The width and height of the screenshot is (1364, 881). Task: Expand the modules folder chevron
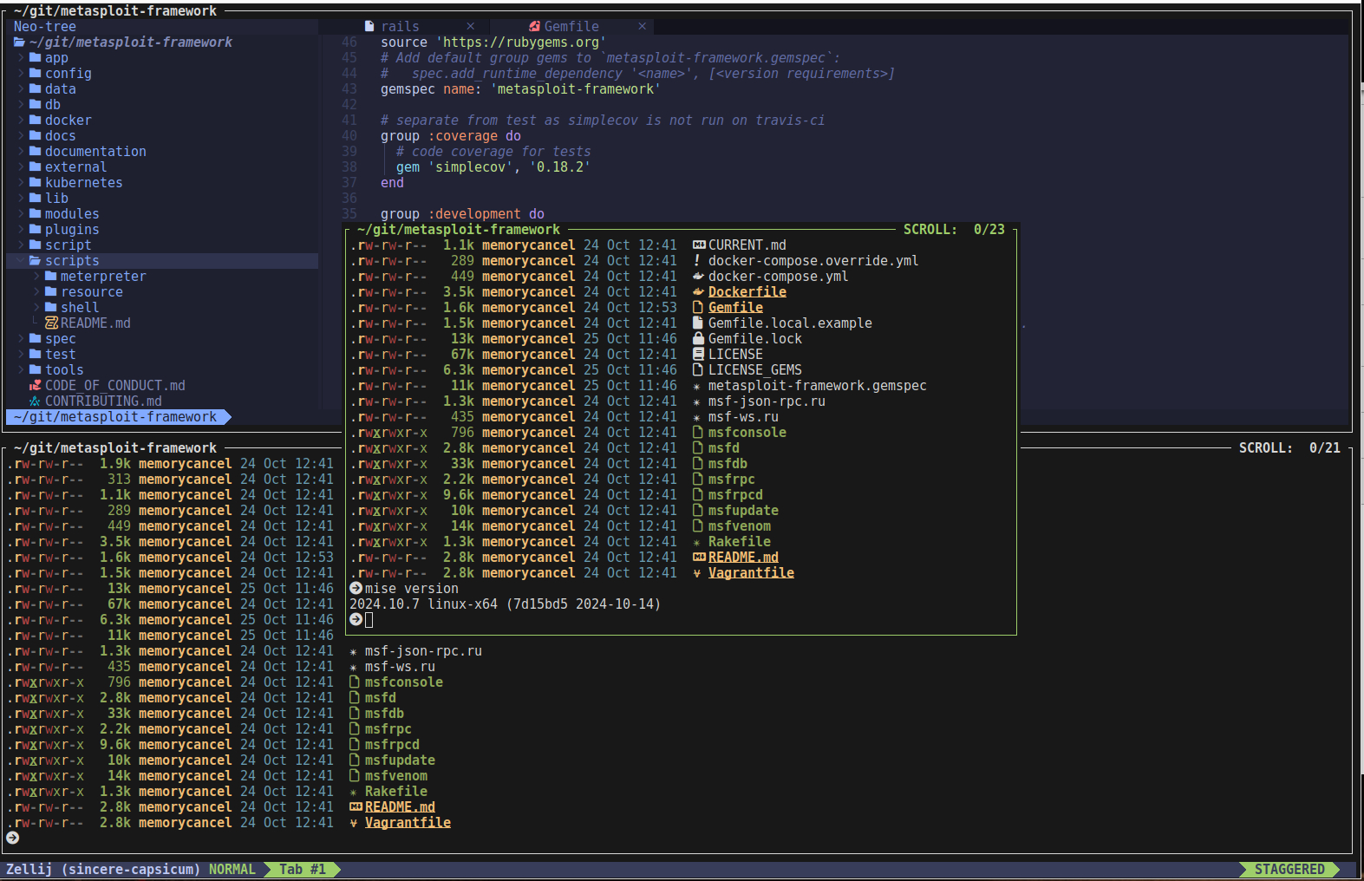(x=22, y=214)
